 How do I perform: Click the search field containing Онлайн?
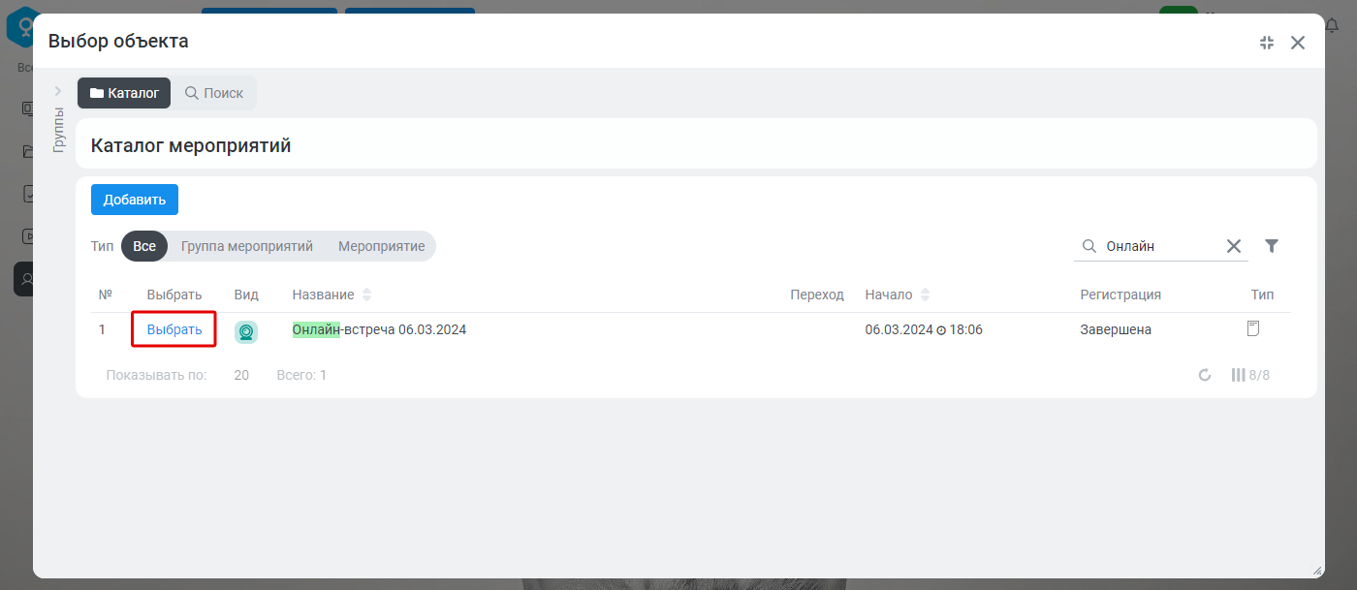1160,246
